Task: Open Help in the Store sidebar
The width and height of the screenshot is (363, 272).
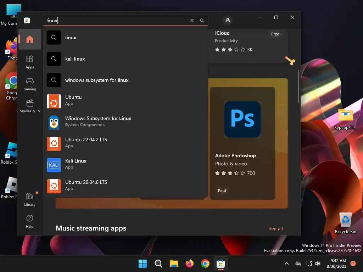Action: click(30, 222)
